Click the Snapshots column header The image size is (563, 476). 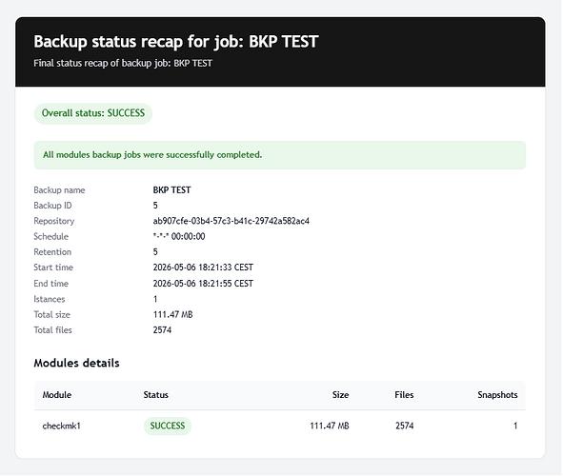pyautogui.click(x=497, y=395)
